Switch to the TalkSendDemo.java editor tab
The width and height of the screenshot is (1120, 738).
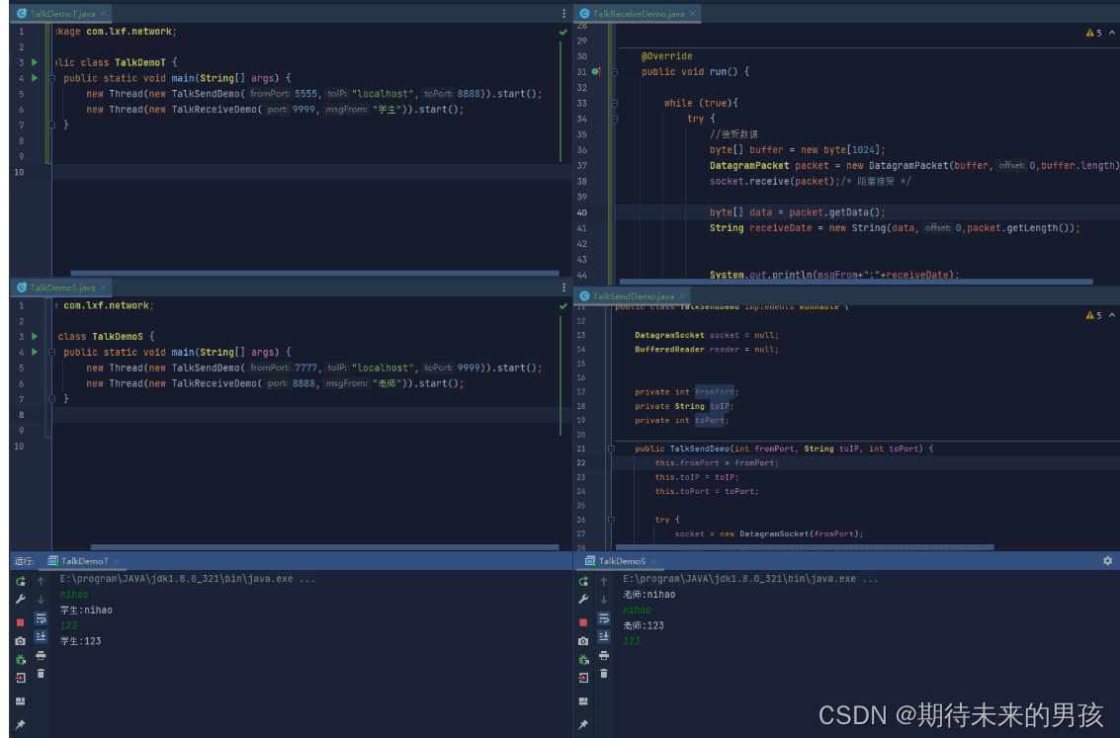633,296
